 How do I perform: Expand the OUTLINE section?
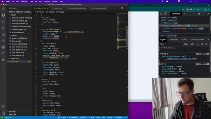point(19,112)
